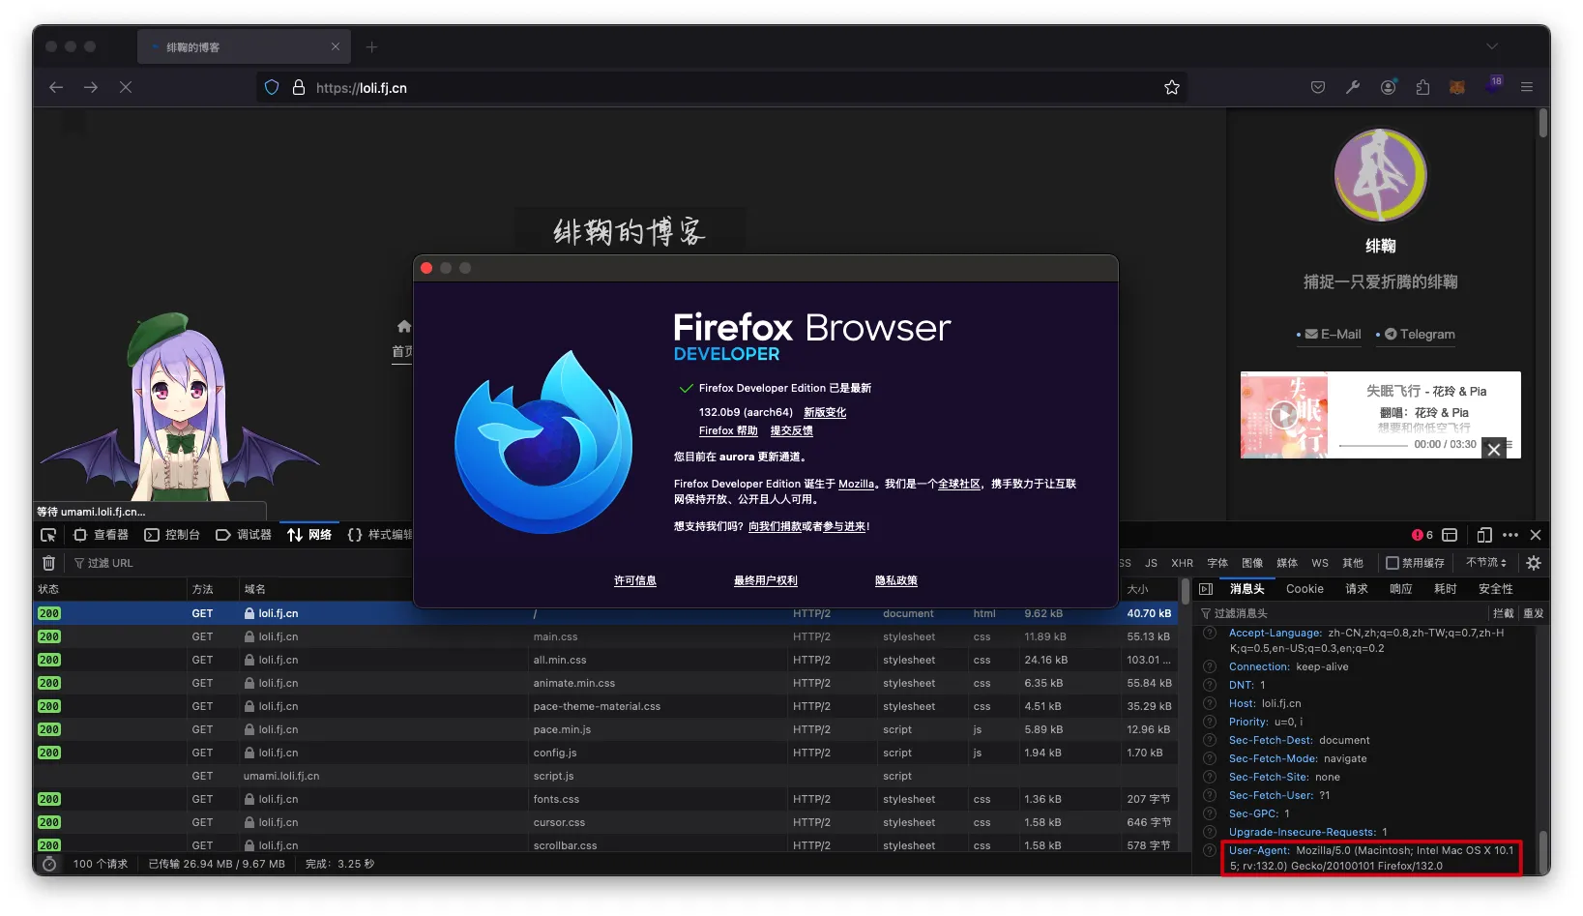Select the 消息头 headers tab
Image resolution: width=1583 pixels, height=916 pixels.
tap(1247, 589)
